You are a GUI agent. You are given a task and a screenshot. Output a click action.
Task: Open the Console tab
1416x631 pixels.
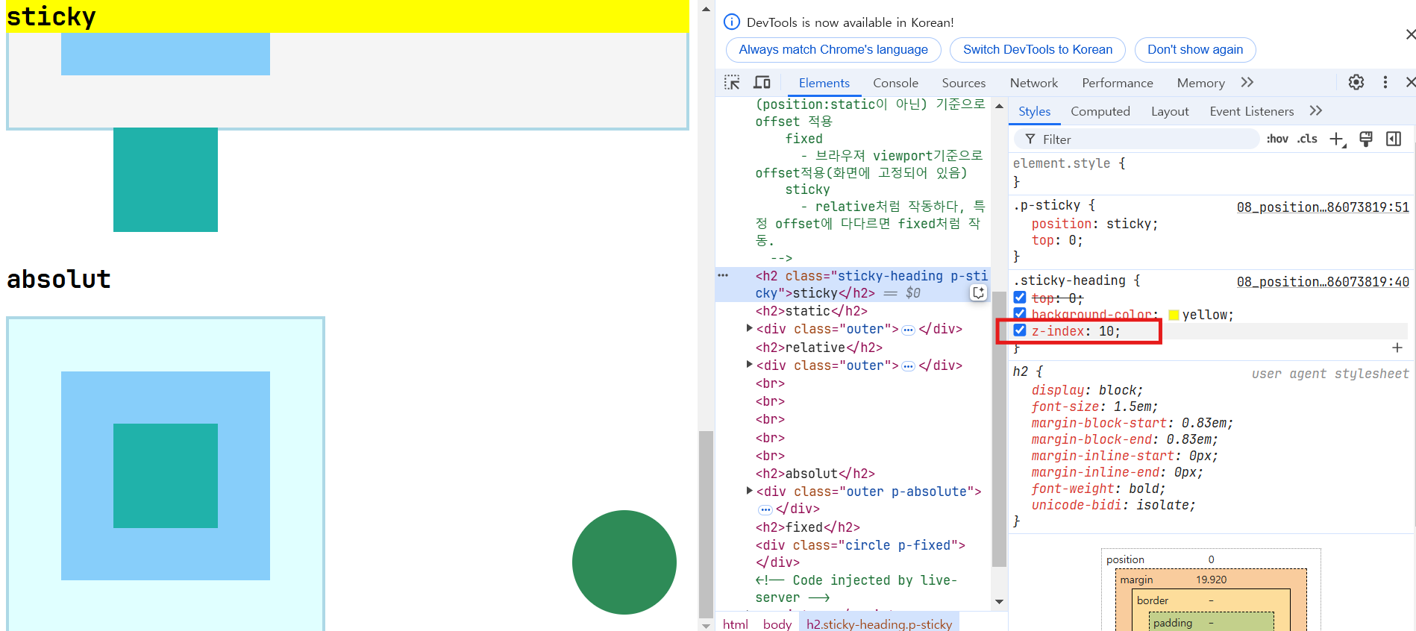pos(895,83)
